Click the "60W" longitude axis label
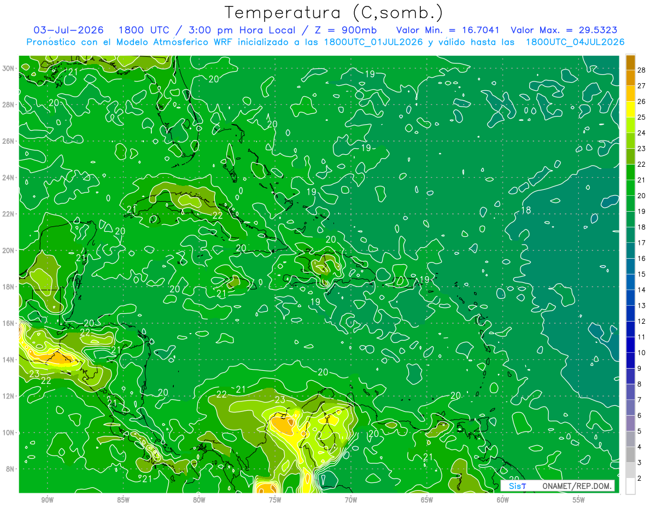656x507 pixels. 503,500
